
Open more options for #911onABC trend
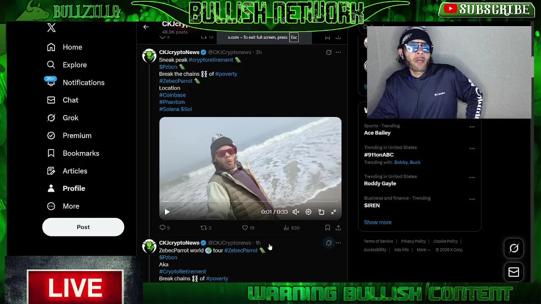coord(472,149)
